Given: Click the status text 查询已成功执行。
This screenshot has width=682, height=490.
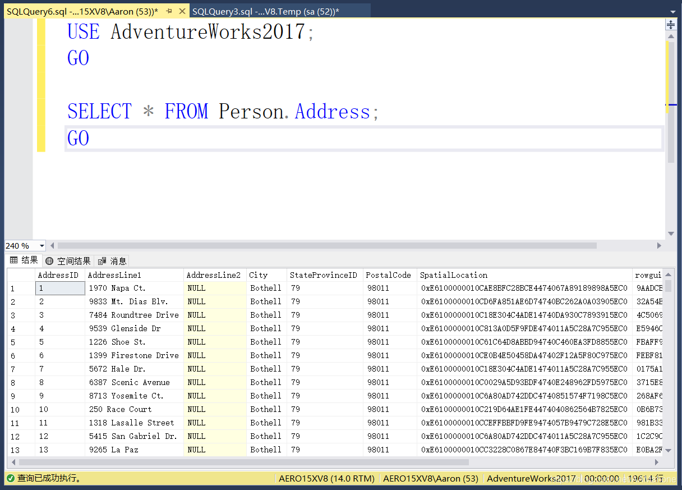Looking at the screenshot, I should [49, 478].
